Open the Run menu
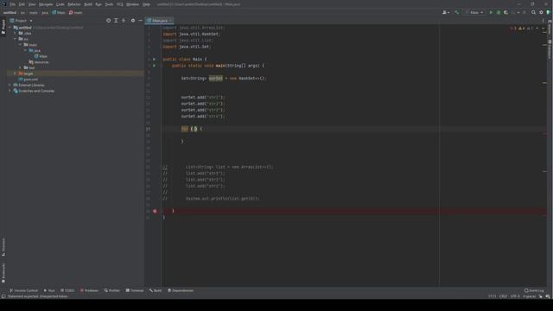The height and width of the screenshot is (311, 553). tap(99, 4)
